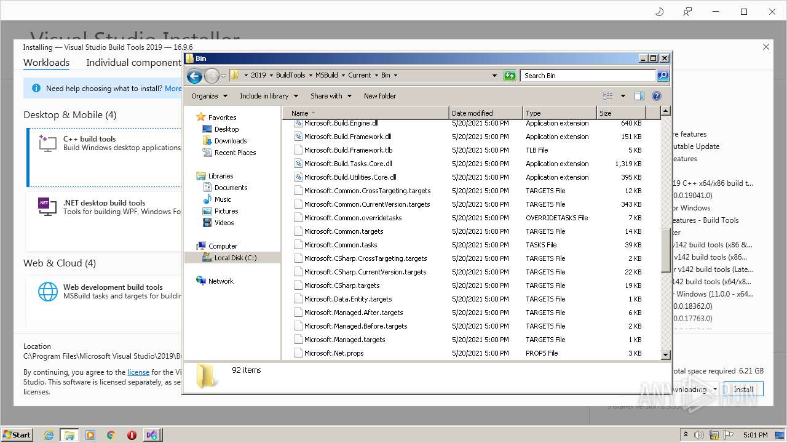Click scroll down arrow of file list

click(x=665, y=355)
